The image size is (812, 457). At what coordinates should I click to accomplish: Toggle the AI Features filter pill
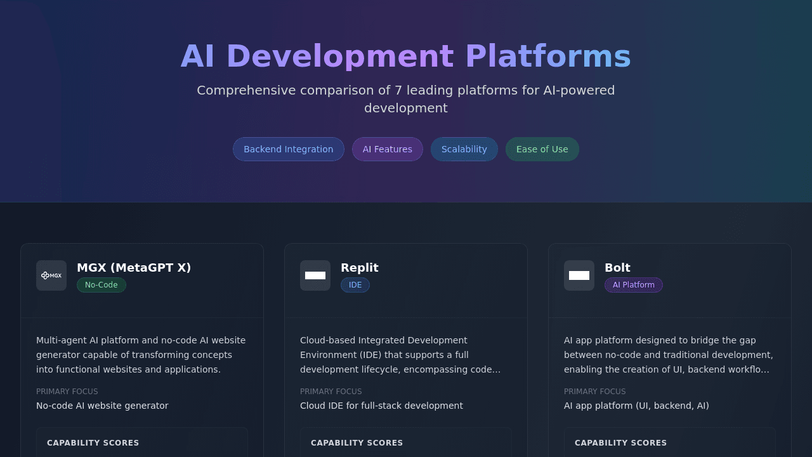387,149
